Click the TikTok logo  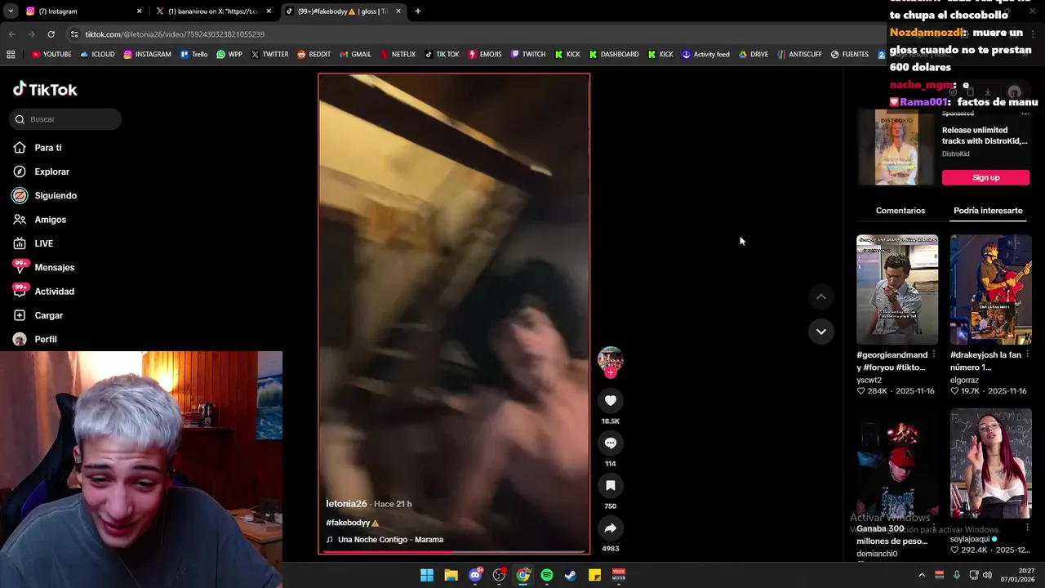45,89
